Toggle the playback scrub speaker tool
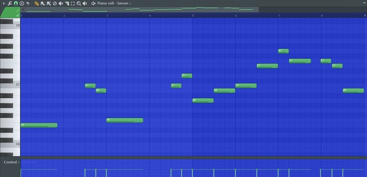The width and height of the screenshot is (367, 177). click(x=85, y=3)
